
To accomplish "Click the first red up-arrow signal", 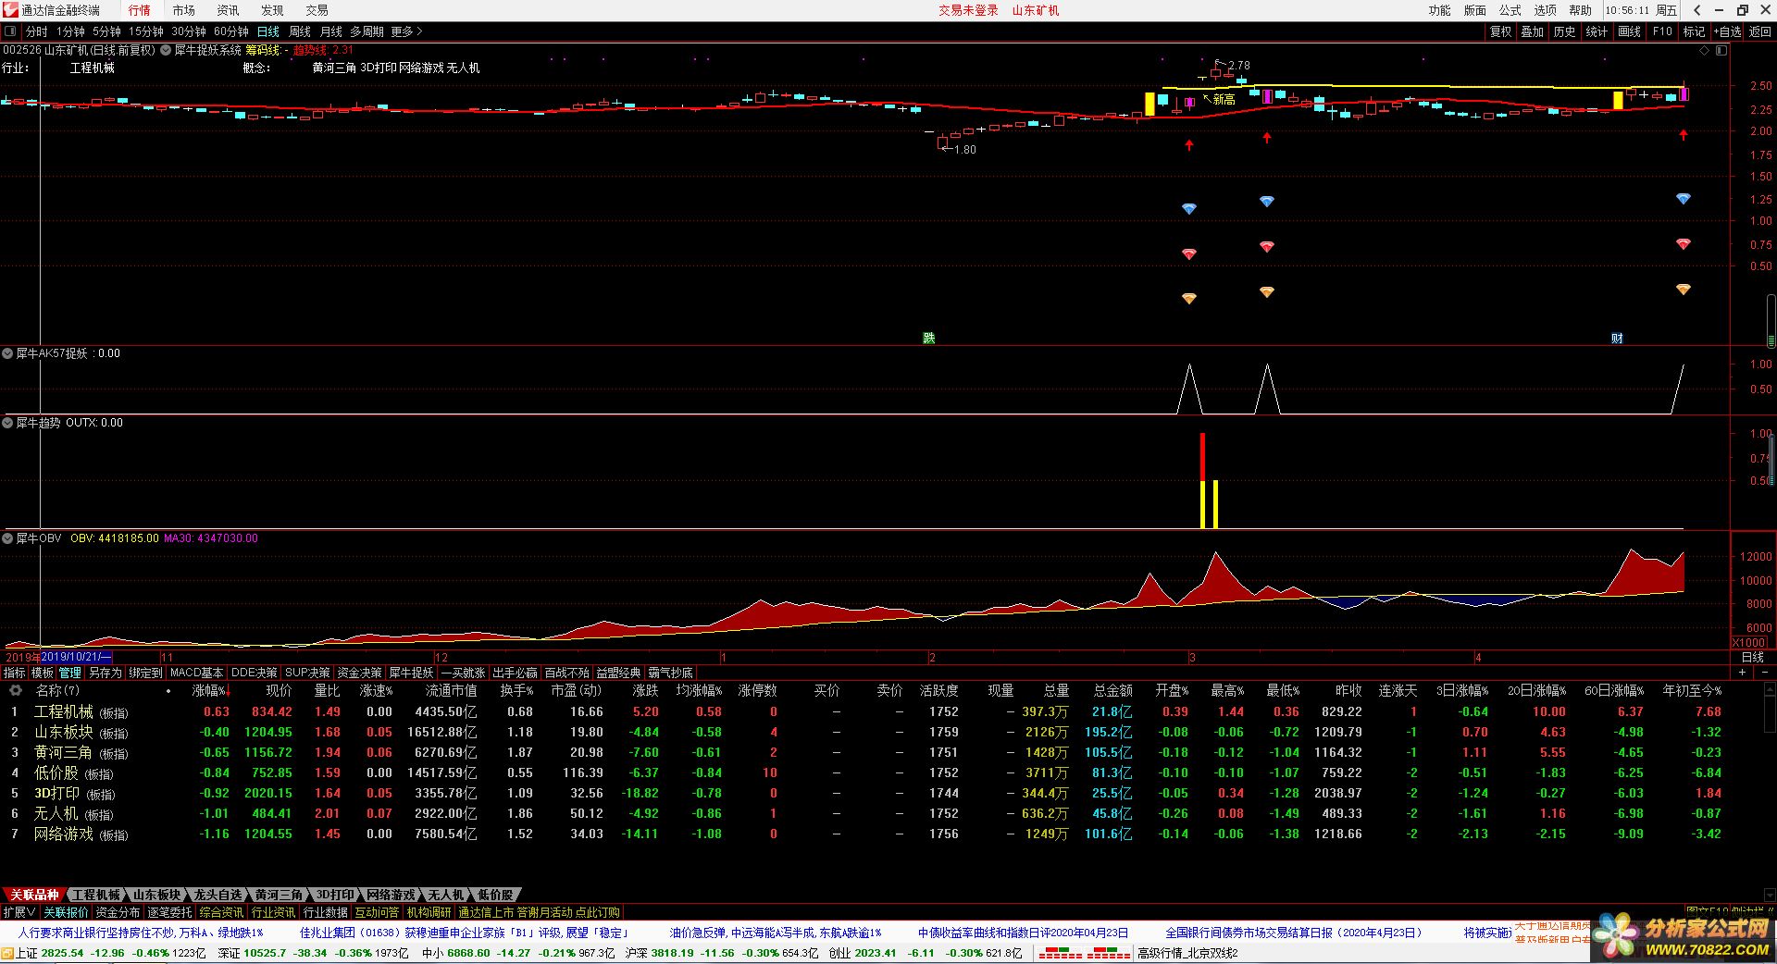I will [1189, 145].
